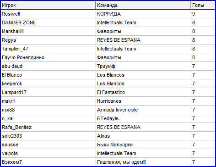Image resolution: width=216 pixels, height=167 pixels.
Task: Select the Alnas team cell
Action: point(143,136)
